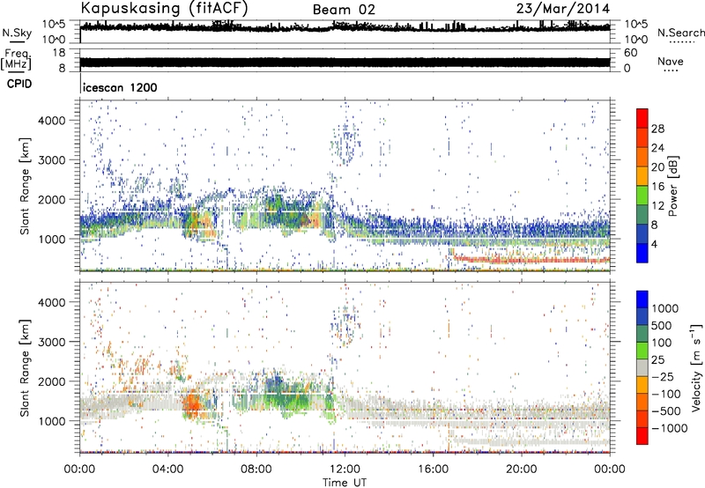This screenshot has width=705, height=488.
Task: Click the 'Freq. [MHz]' axis label
Action: coord(16,60)
